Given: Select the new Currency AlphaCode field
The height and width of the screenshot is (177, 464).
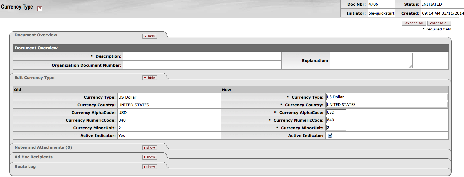Looking at the screenshot, I should [336, 112].
